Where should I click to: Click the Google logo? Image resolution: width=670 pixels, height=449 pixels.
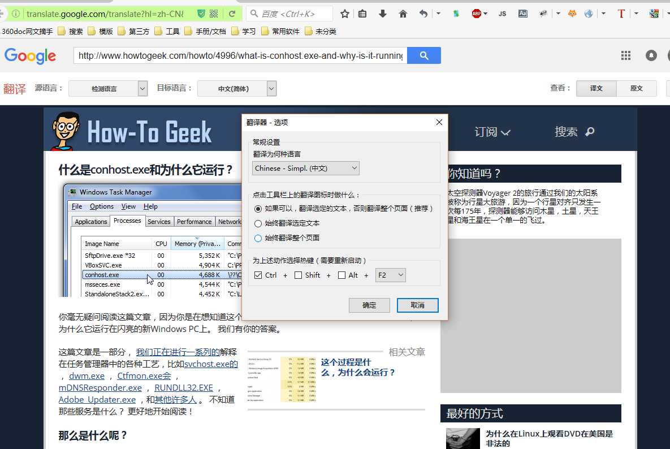30,56
